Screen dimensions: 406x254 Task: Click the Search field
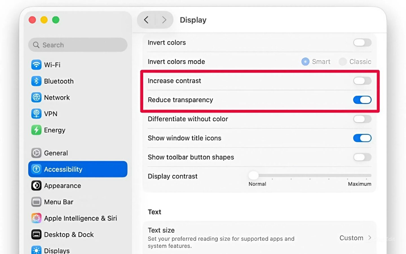click(78, 45)
